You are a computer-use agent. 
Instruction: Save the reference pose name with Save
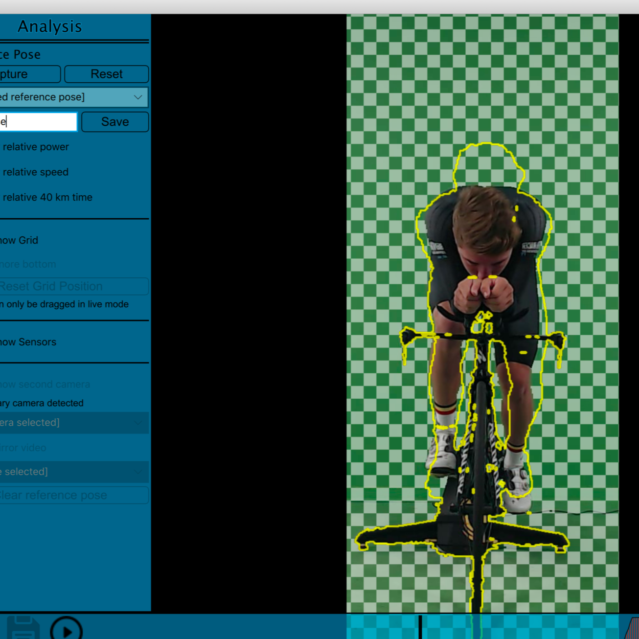pyautogui.click(x=114, y=121)
